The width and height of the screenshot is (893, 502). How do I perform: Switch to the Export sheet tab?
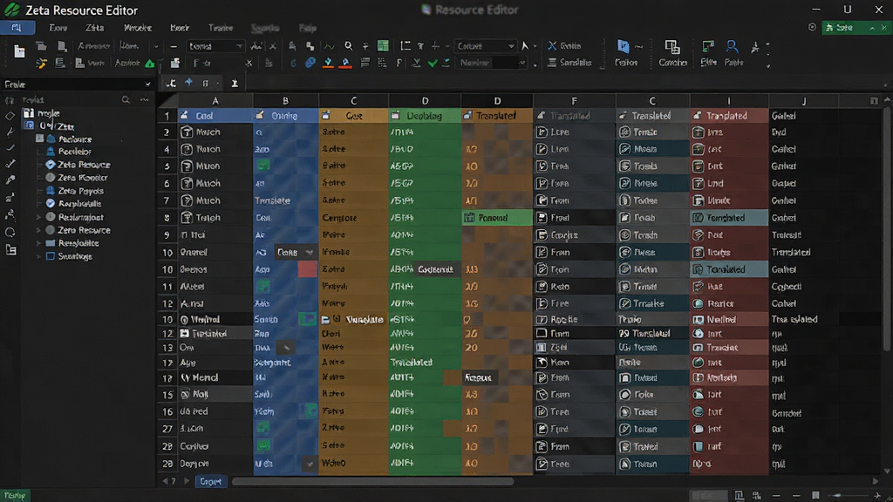(211, 481)
